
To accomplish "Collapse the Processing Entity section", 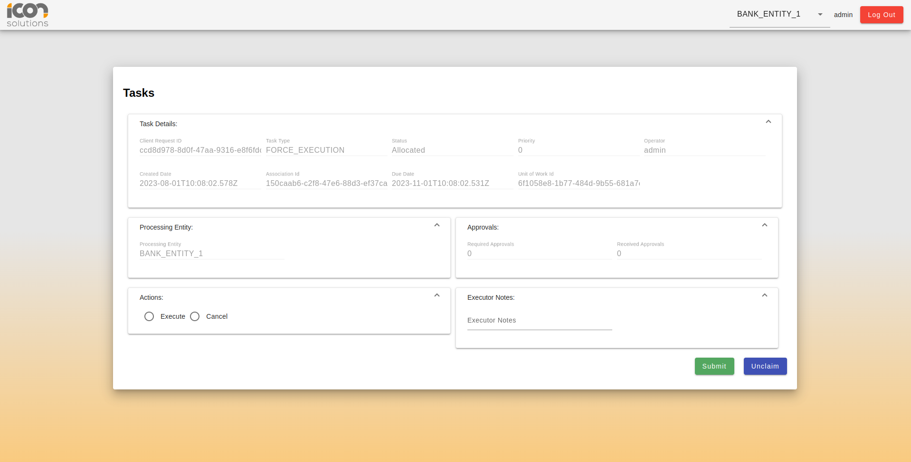I will (x=437, y=225).
